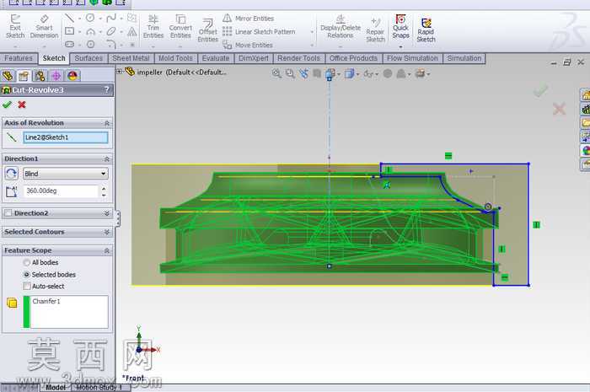
Task: Cancel sketch via viewport corner red X
Action: coord(559,109)
